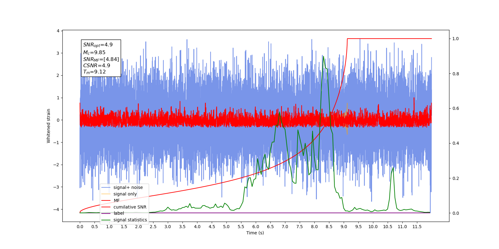Screen dimensions: 499x249
Task: Click the 'cumilative SNR' legend entry
Action: tap(124, 207)
